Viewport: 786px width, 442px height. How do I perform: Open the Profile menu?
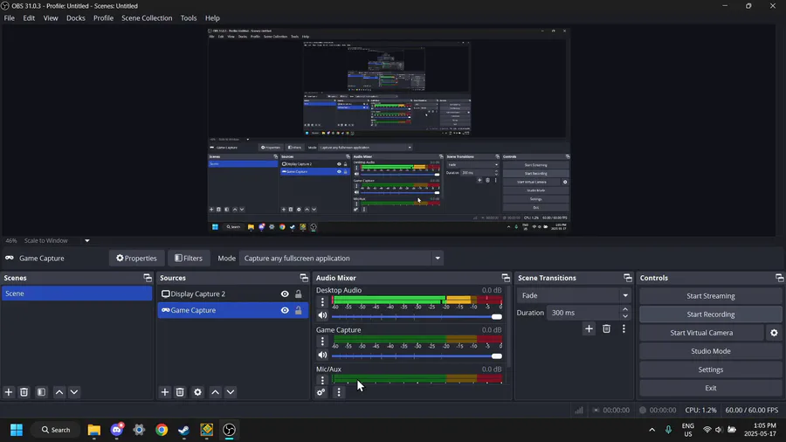click(x=103, y=18)
